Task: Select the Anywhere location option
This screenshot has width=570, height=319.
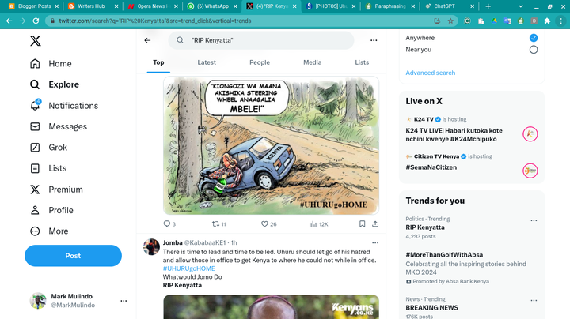Action: coord(534,38)
